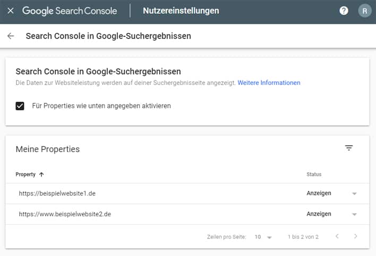Viewport: 376px width, 256px height.
Task: Select the https://www.beispielwebsite2.de property row
Action: [x=65, y=214]
